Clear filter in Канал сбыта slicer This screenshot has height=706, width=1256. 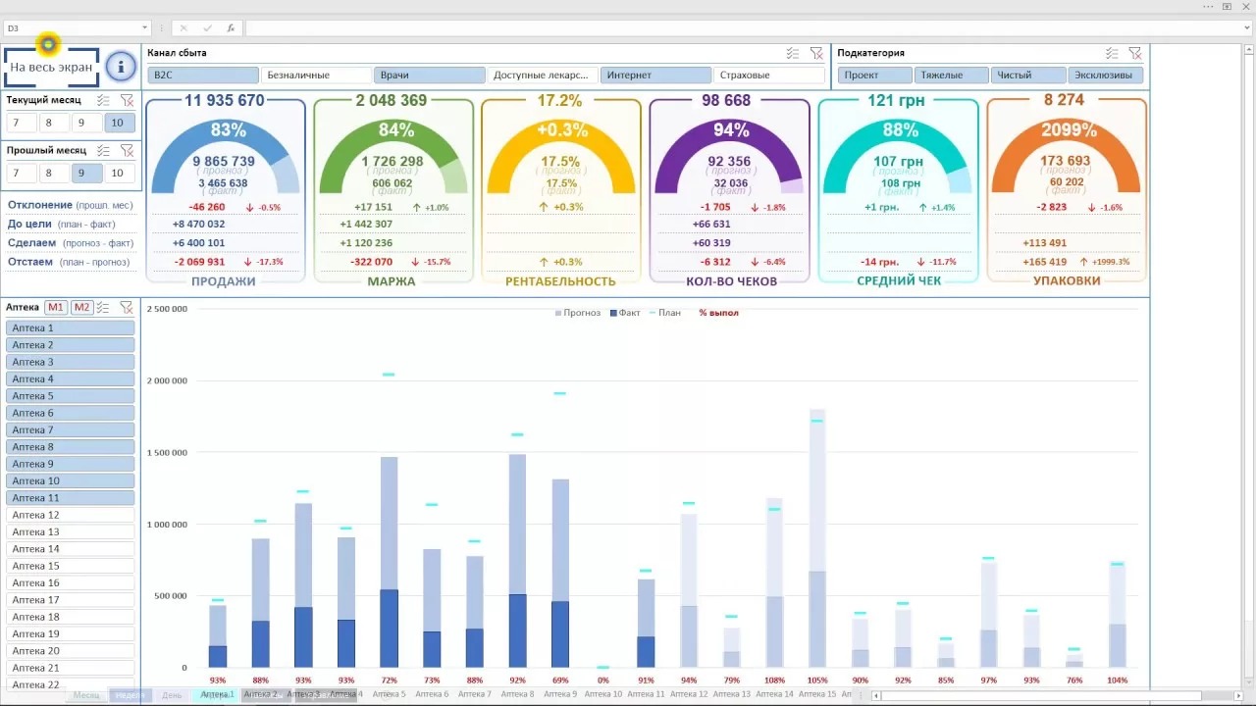click(x=816, y=53)
